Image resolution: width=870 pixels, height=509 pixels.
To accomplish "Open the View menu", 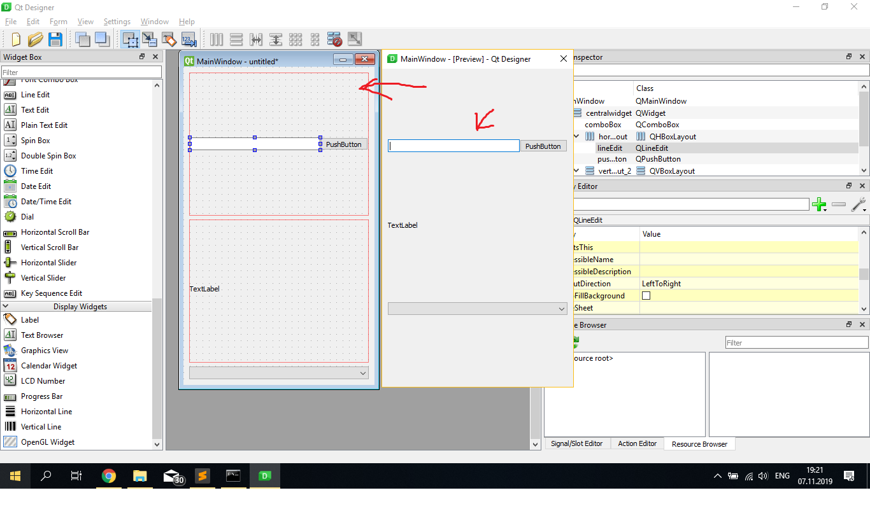I will pos(85,22).
